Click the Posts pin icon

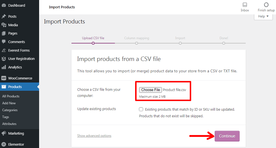tap(4, 16)
